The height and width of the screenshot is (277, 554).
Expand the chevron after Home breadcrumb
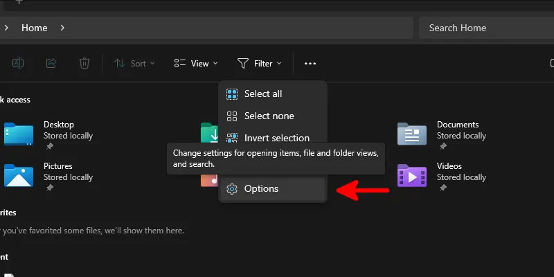pos(62,28)
